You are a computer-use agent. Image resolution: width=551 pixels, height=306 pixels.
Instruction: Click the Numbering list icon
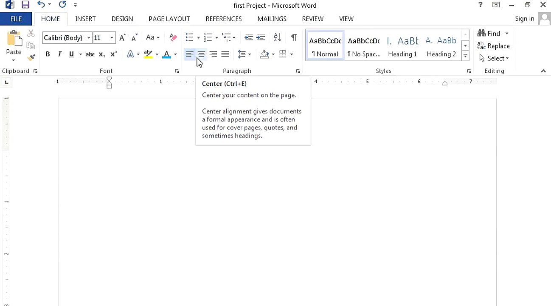click(208, 38)
